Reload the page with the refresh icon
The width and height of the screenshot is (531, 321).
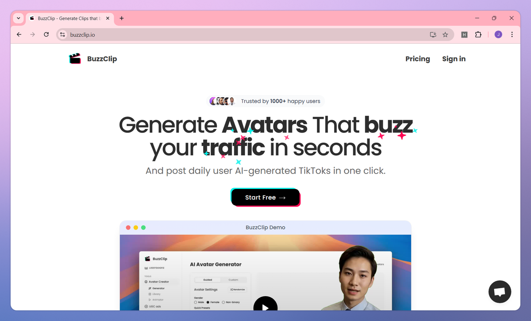tap(46, 34)
